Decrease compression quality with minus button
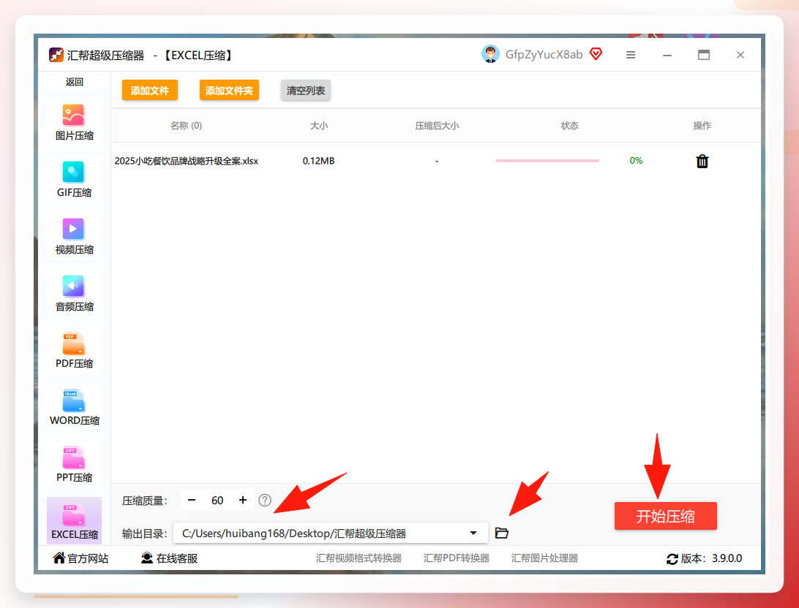This screenshot has width=799, height=608. click(x=192, y=500)
